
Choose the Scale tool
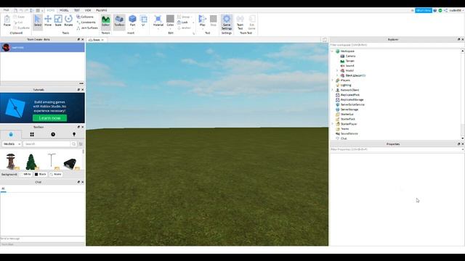pos(58,21)
